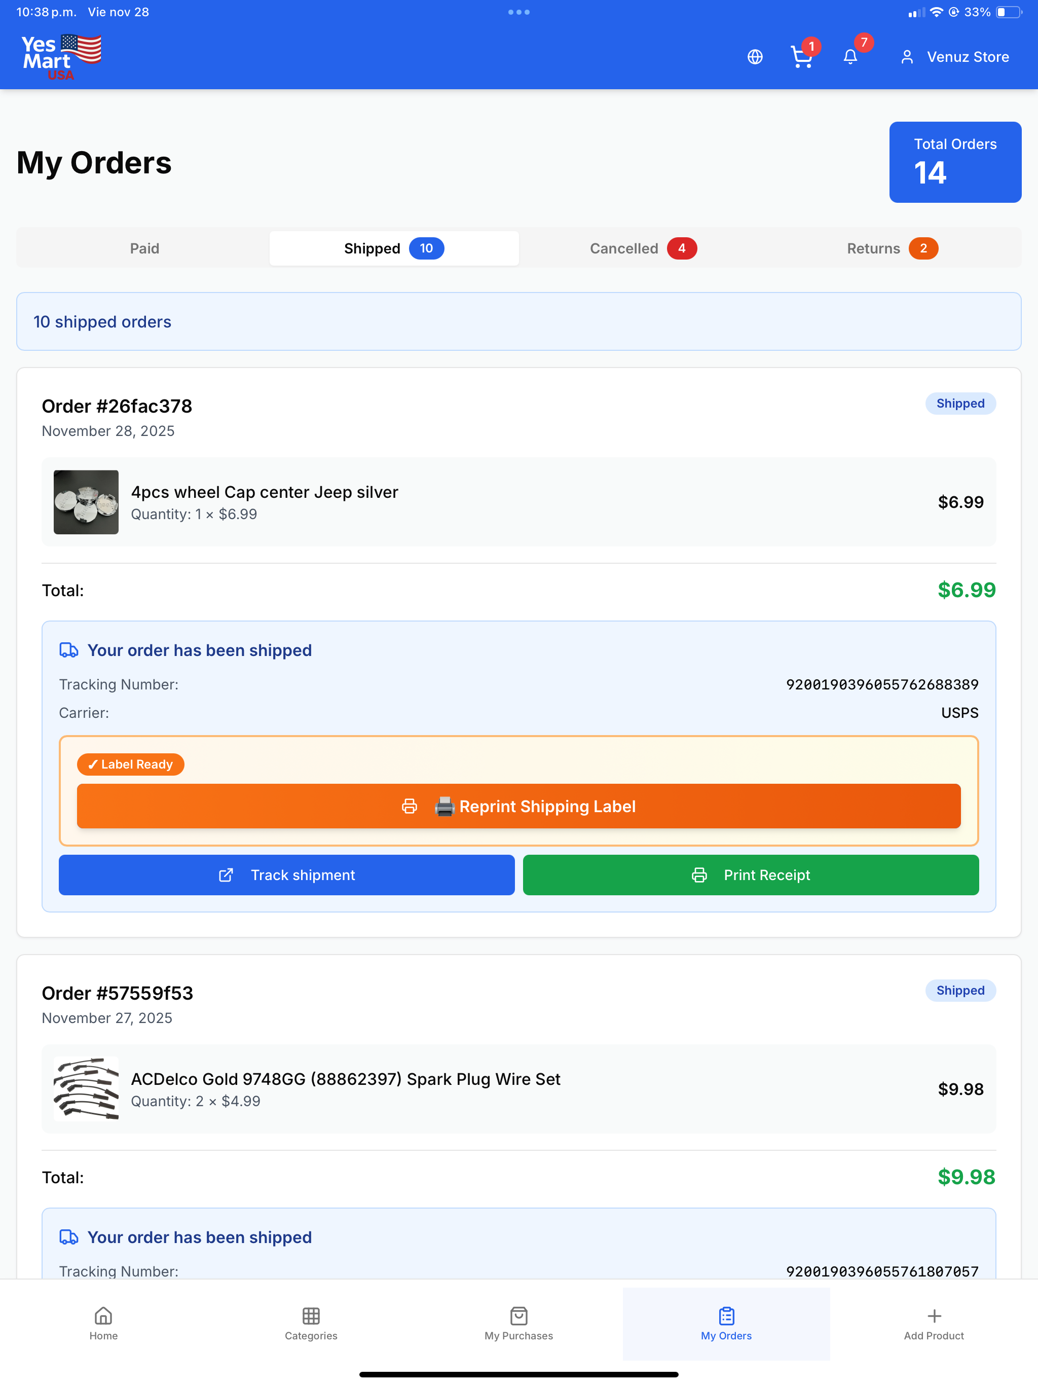The height and width of the screenshot is (1385, 1038).
Task: Click the Order #26fac378 heading
Action: click(x=117, y=407)
